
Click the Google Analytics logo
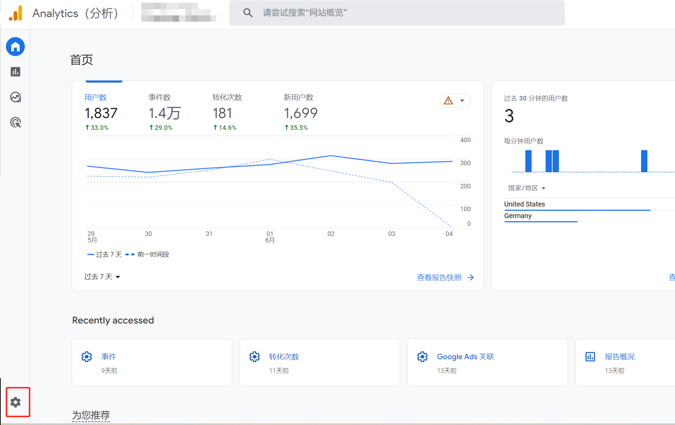[x=16, y=13]
